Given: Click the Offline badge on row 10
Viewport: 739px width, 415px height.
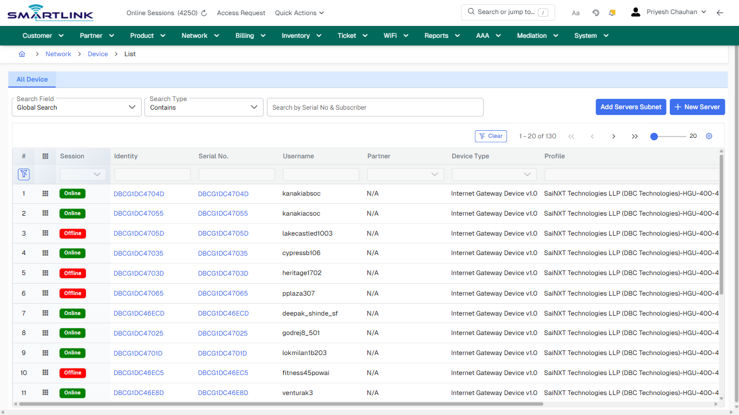Looking at the screenshot, I should (x=72, y=372).
